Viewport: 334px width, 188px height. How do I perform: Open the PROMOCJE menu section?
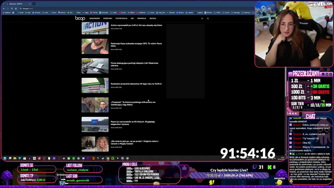click(x=142, y=19)
